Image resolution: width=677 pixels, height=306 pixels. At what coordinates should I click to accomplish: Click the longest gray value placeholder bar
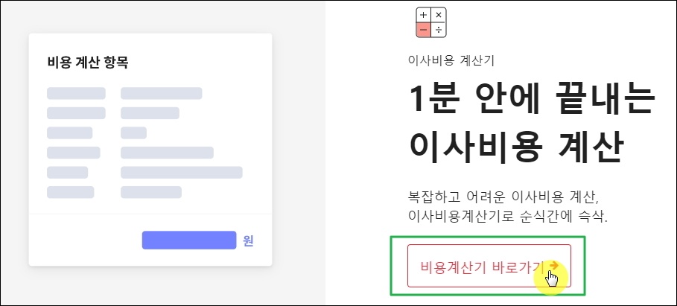(182, 173)
